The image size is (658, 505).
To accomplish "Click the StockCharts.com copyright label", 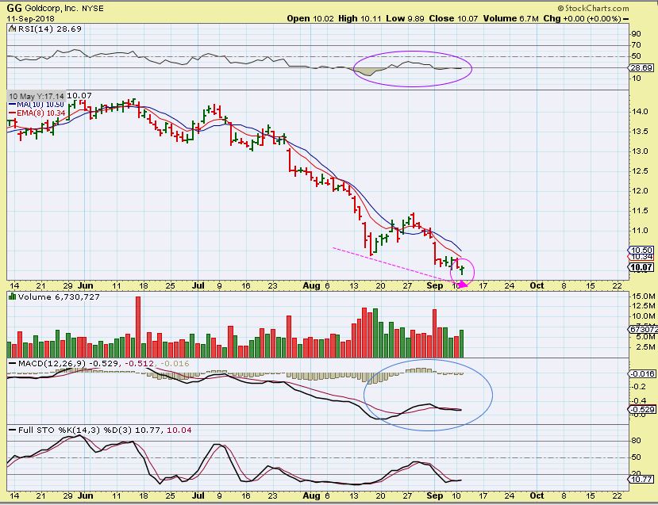I will tap(594, 8).
